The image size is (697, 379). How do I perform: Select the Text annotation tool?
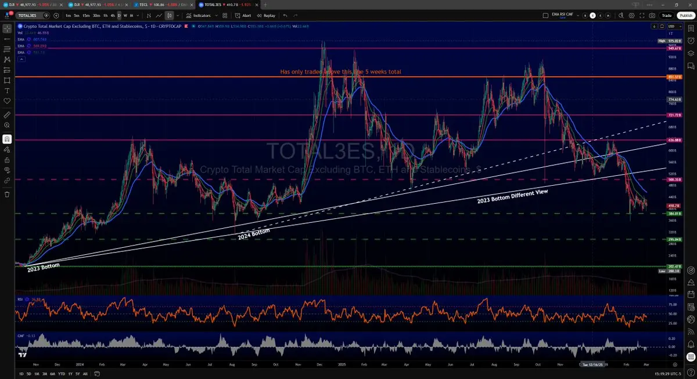click(7, 91)
